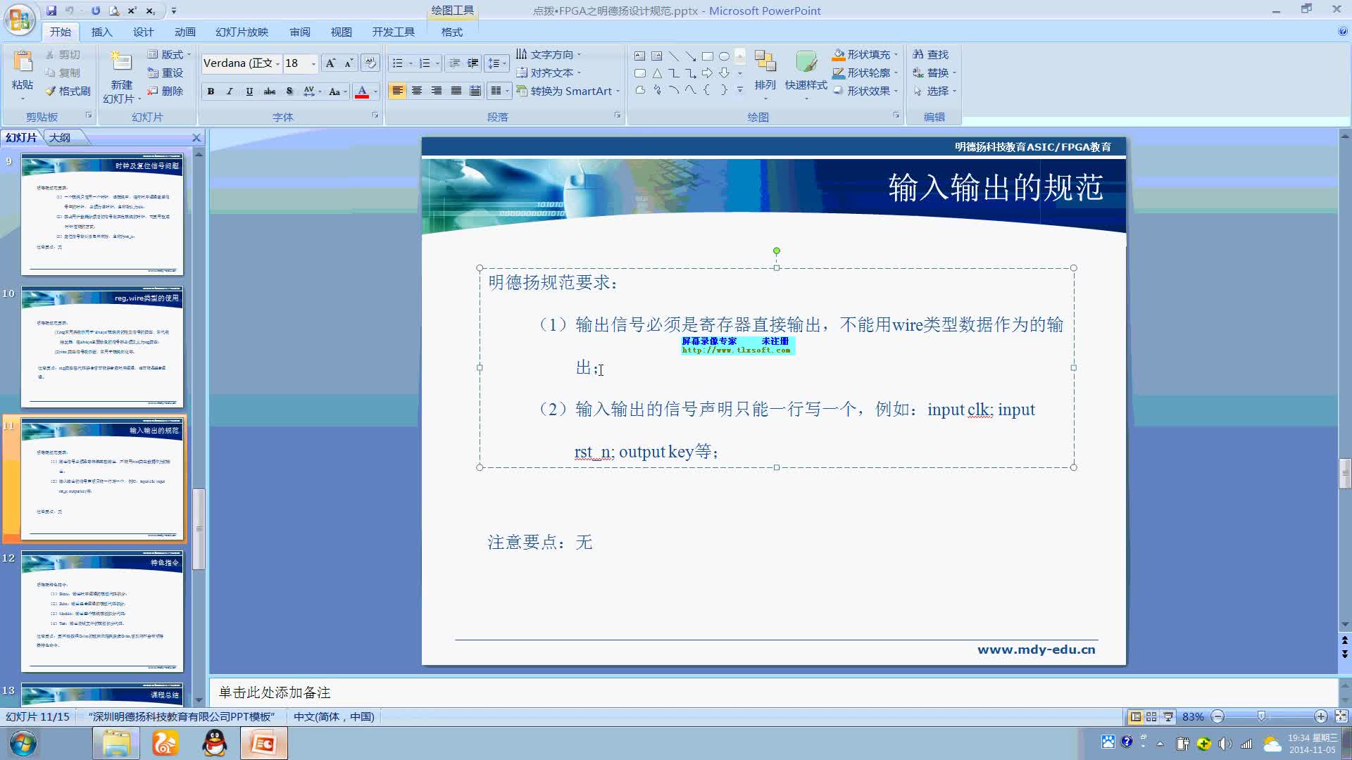Click the Format Painter (格式刷) button
This screenshot has height=760, width=1352.
pyautogui.click(x=68, y=91)
